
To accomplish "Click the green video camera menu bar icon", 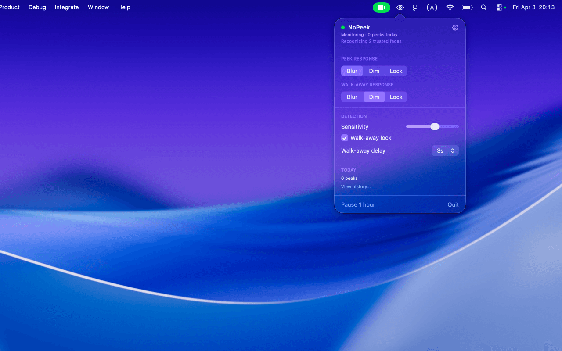I will click(381, 7).
